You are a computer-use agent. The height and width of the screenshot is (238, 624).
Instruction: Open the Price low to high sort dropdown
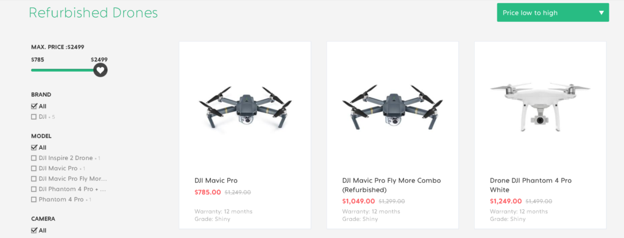point(553,13)
